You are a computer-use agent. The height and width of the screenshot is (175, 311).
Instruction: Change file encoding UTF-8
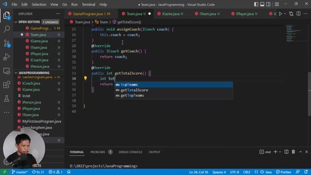[x=234, y=172]
